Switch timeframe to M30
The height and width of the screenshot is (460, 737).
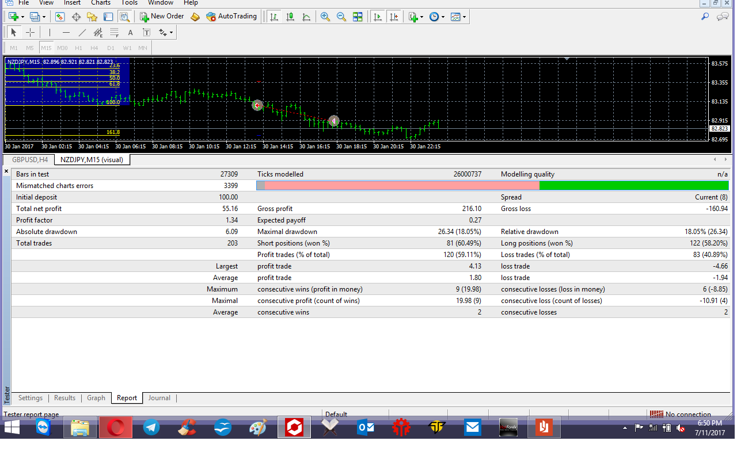(62, 48)
